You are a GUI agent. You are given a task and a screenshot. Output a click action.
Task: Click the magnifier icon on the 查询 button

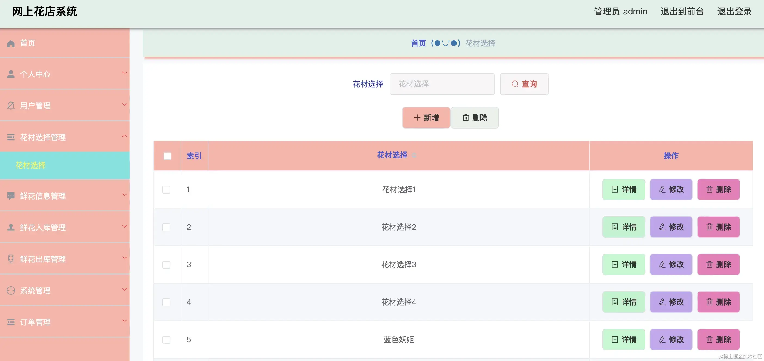coord(515,84)
